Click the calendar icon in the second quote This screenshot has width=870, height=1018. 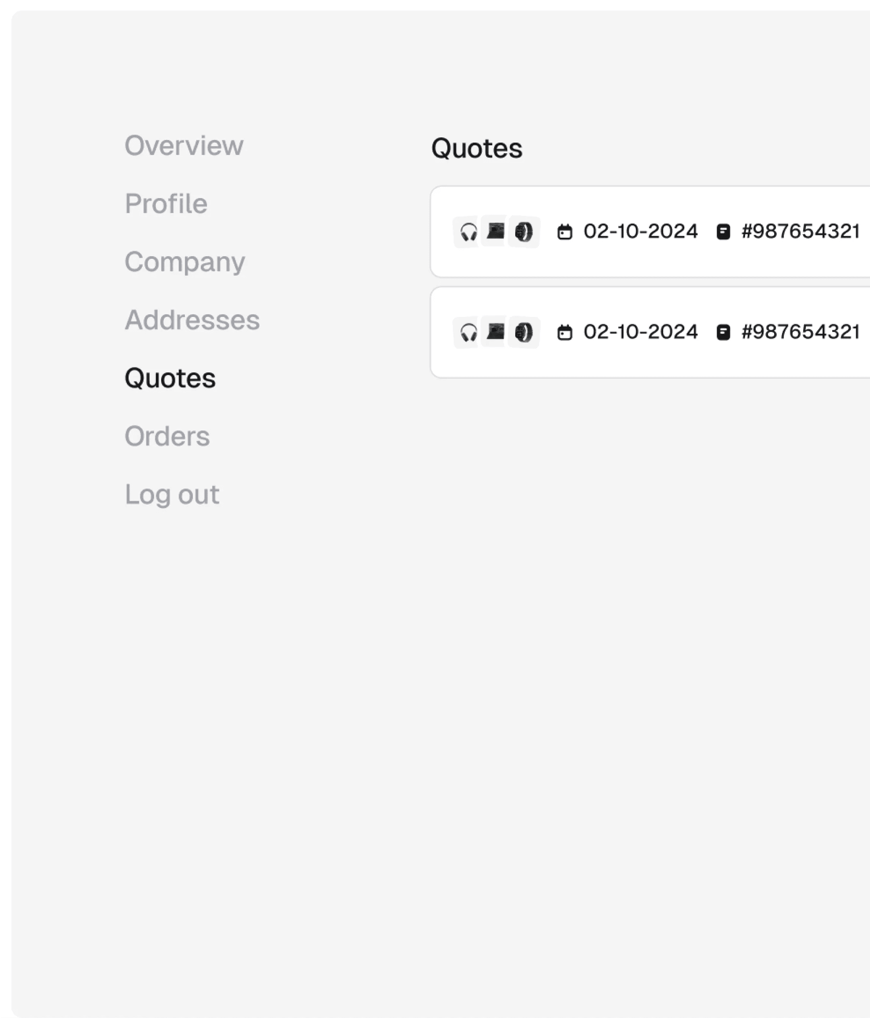coord(565,332)
